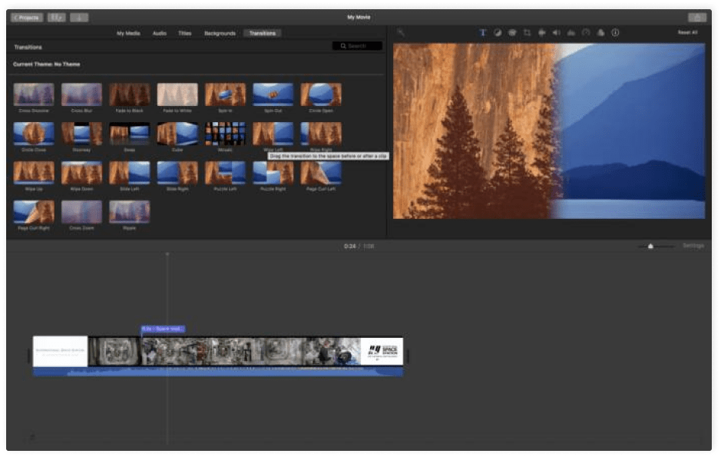The height and width of the screenshot is (457, 721).
Task: Select the Slide Right transition
Action: click(177, 173)
